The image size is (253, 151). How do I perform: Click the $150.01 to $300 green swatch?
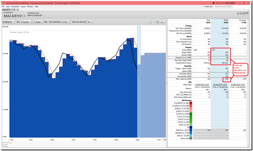[x=191, y=114]
